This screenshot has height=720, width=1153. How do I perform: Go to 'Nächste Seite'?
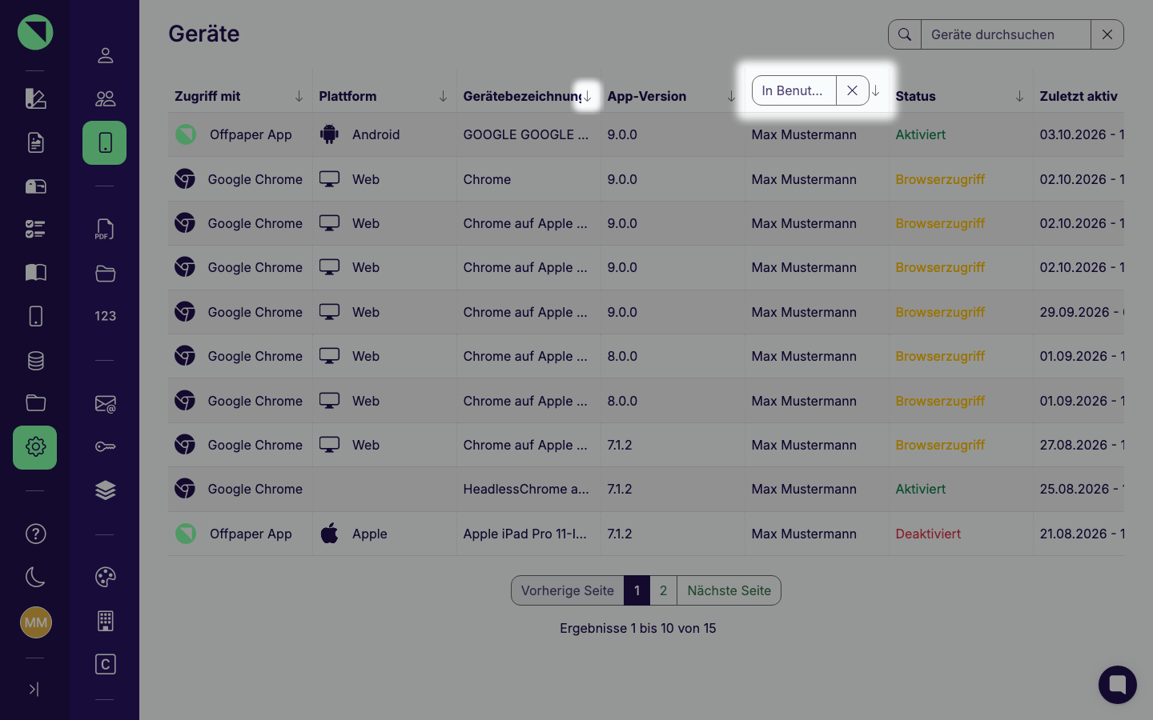point(729,590)
